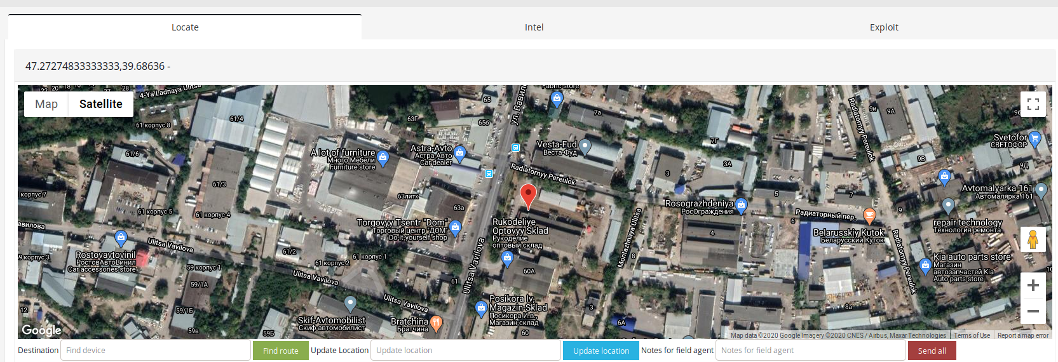The height and width of the screenshot is (362, 1058).
Task: Open the Vesta-Fud place marker
Action: pyautogui.click(x=585, y=147)
